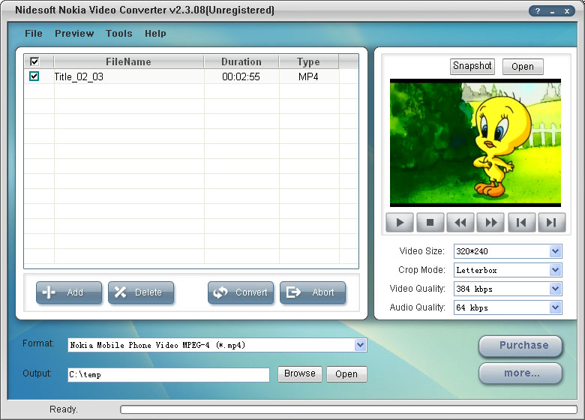585x420 pixels.
Task: Skip to previous track in preview
Action: (x=521, y=223)
